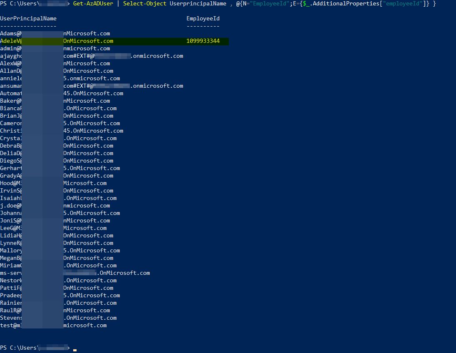Click the highlighted AdeleV user row
Screen dimensions: 456x353
pos(114,41)
